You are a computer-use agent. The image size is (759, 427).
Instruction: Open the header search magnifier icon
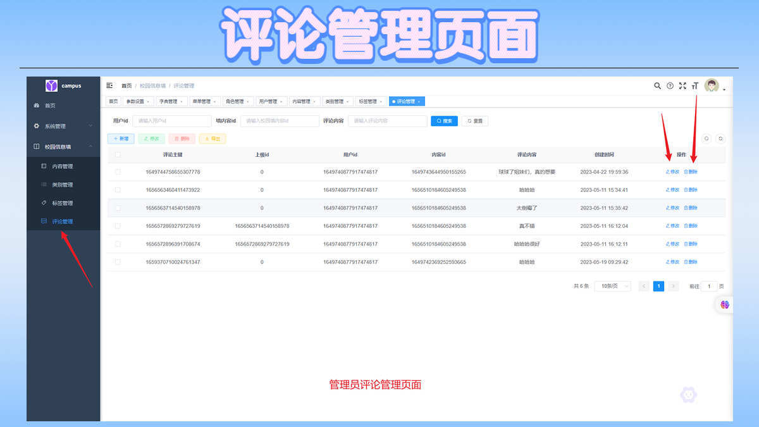click(x=657, y=85)
